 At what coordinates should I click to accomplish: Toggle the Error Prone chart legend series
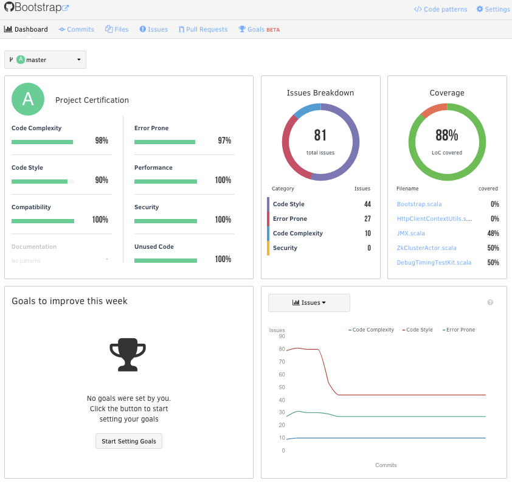(x=458, y=330)
